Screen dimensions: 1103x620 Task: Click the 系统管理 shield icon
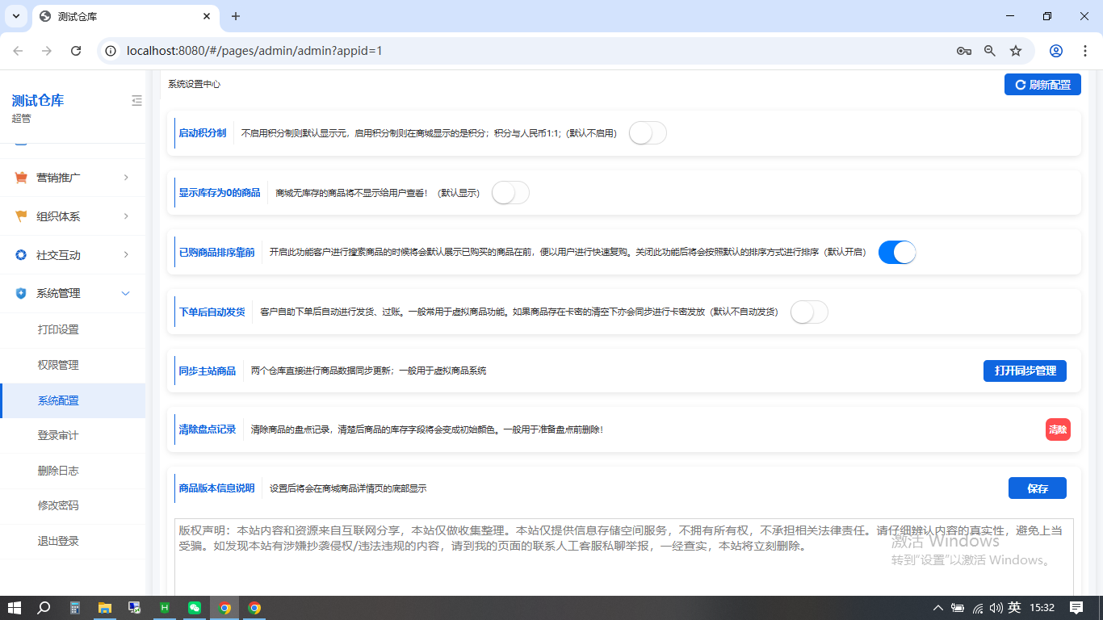pyautogui.click(x=20, y=293)
